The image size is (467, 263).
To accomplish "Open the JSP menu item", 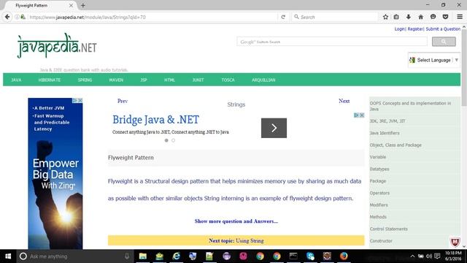I will tap(144, 80).
